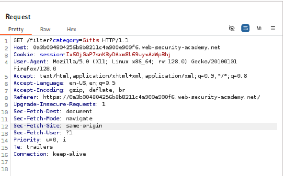Place cursor on empty line 17
This screenshot has width=283, height=176.
coord(73,161)
